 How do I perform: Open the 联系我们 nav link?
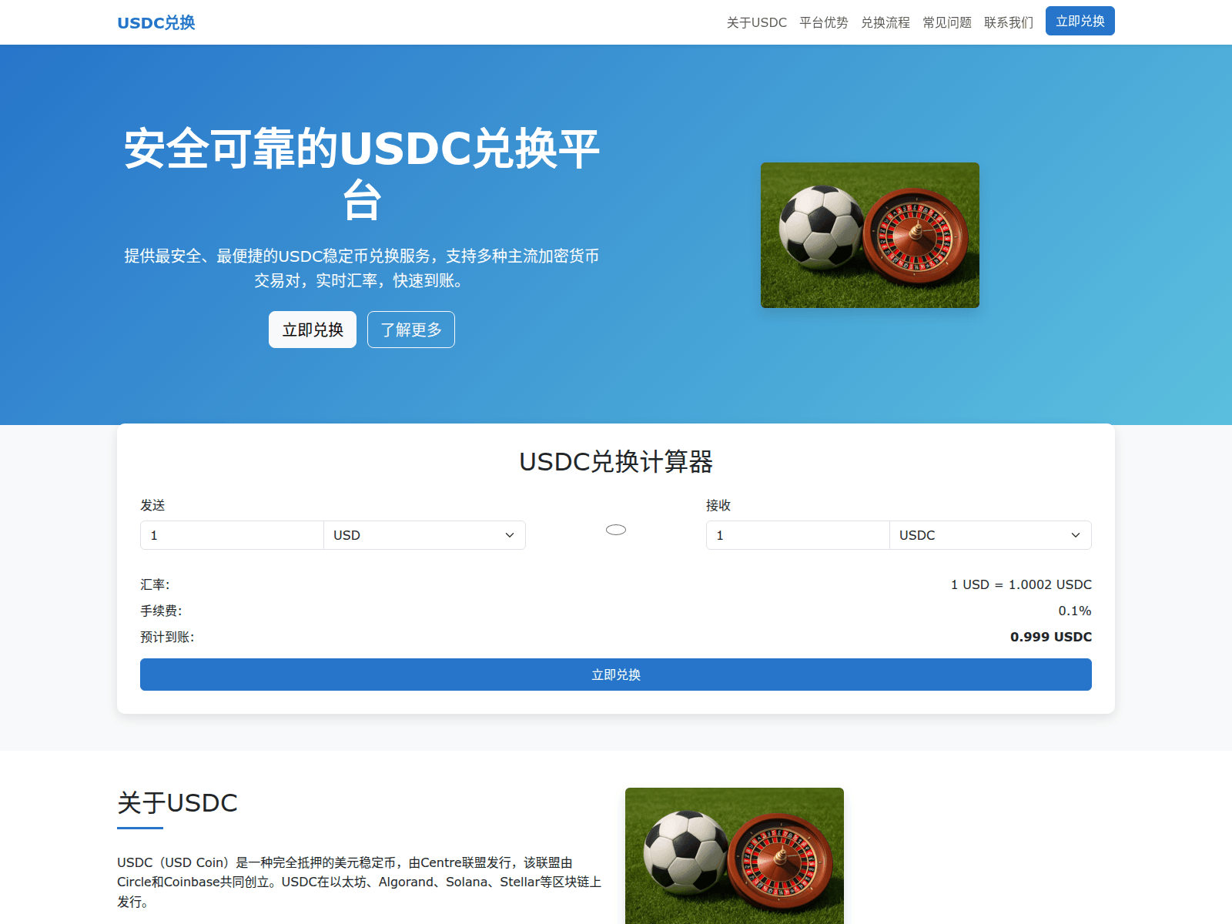click(x=1009, y=23)
